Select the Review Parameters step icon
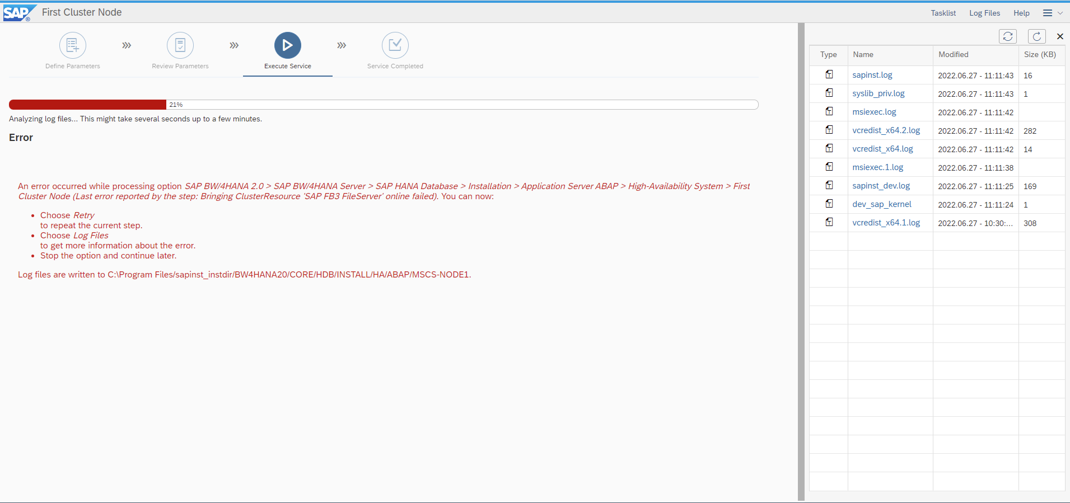 pyautogui.click(x=180, y=45)
